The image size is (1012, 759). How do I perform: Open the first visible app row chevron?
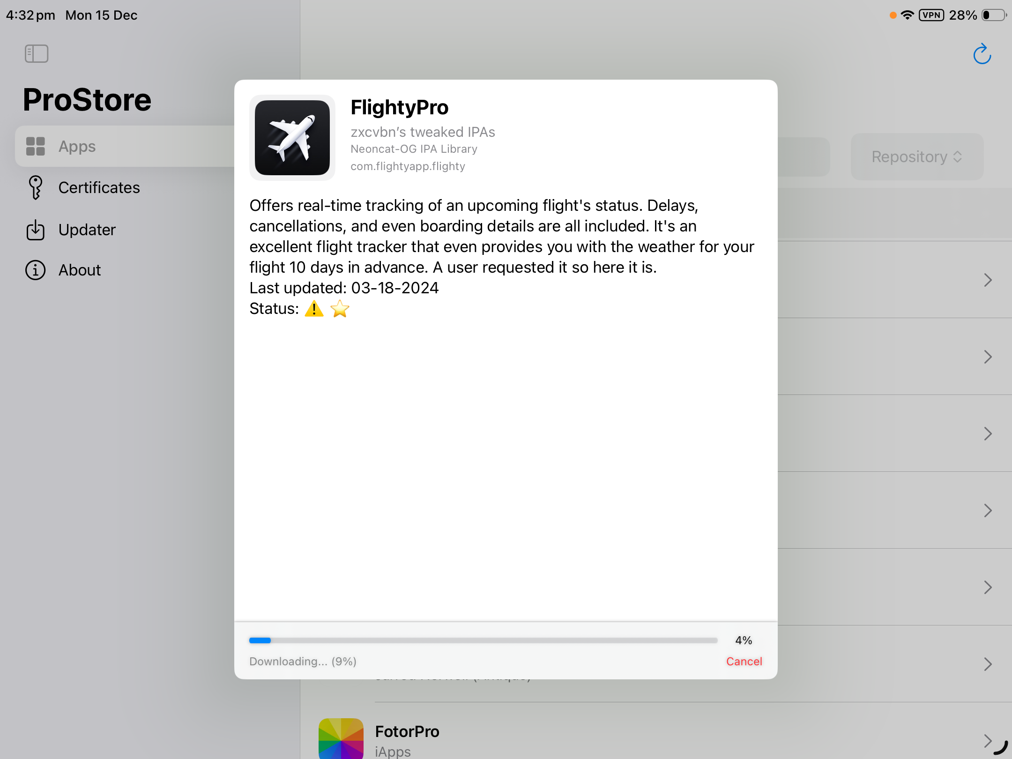tap(988, 280)
